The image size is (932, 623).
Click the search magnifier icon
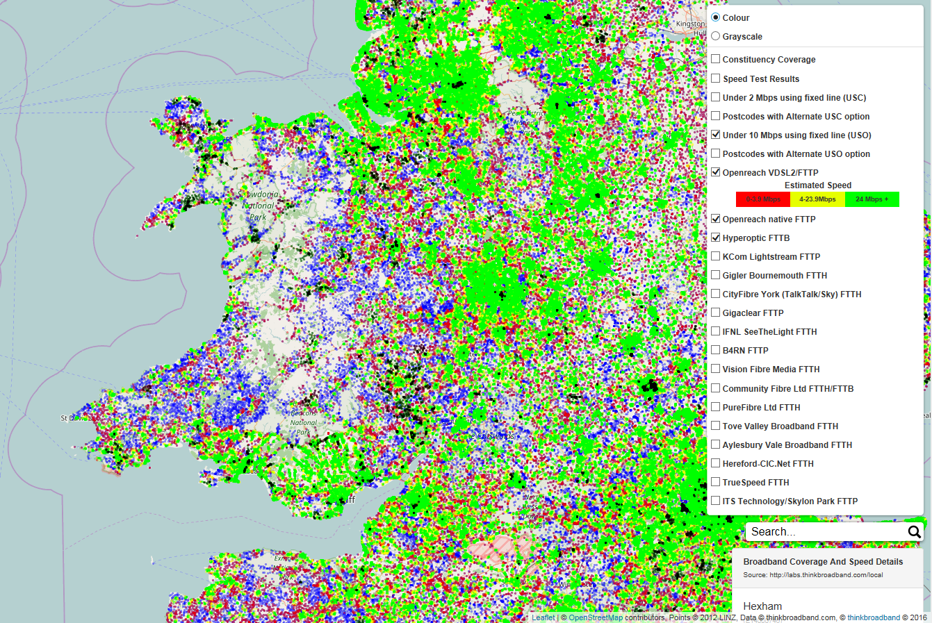[914, 532]
